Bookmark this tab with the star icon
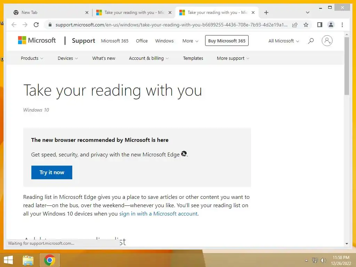Screen dimensions: 356x267 (306, 25)
